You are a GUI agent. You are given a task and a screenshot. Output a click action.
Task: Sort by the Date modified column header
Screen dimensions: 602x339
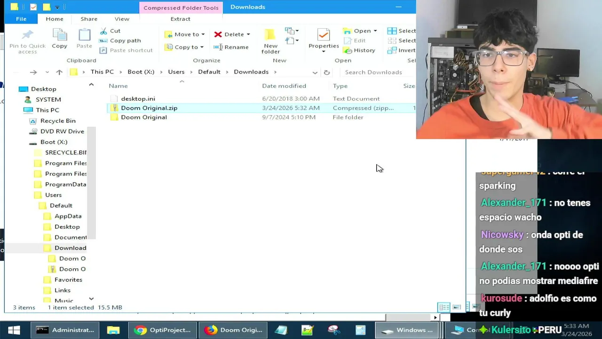tap(284, 86)
